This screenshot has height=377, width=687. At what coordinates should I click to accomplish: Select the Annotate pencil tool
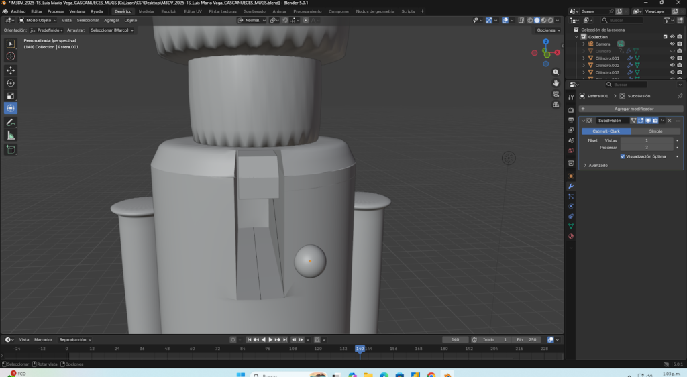11,123
